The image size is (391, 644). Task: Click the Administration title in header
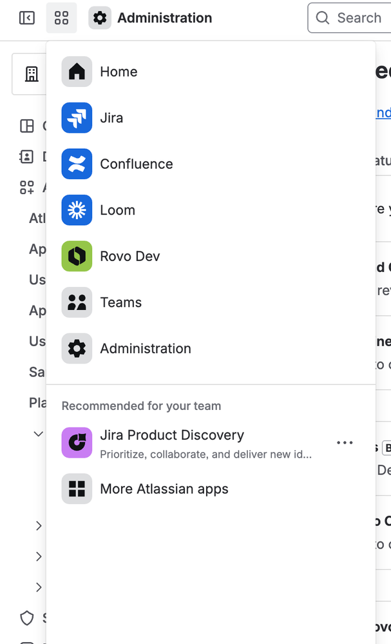pos(165,18)
